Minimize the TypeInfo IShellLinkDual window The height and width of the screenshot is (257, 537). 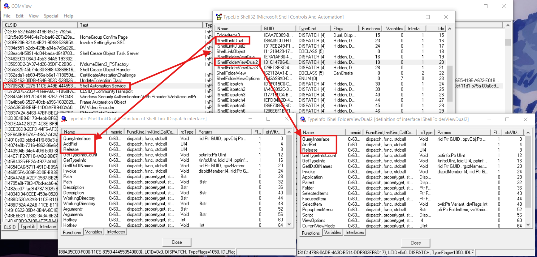(x=250, y=119)
